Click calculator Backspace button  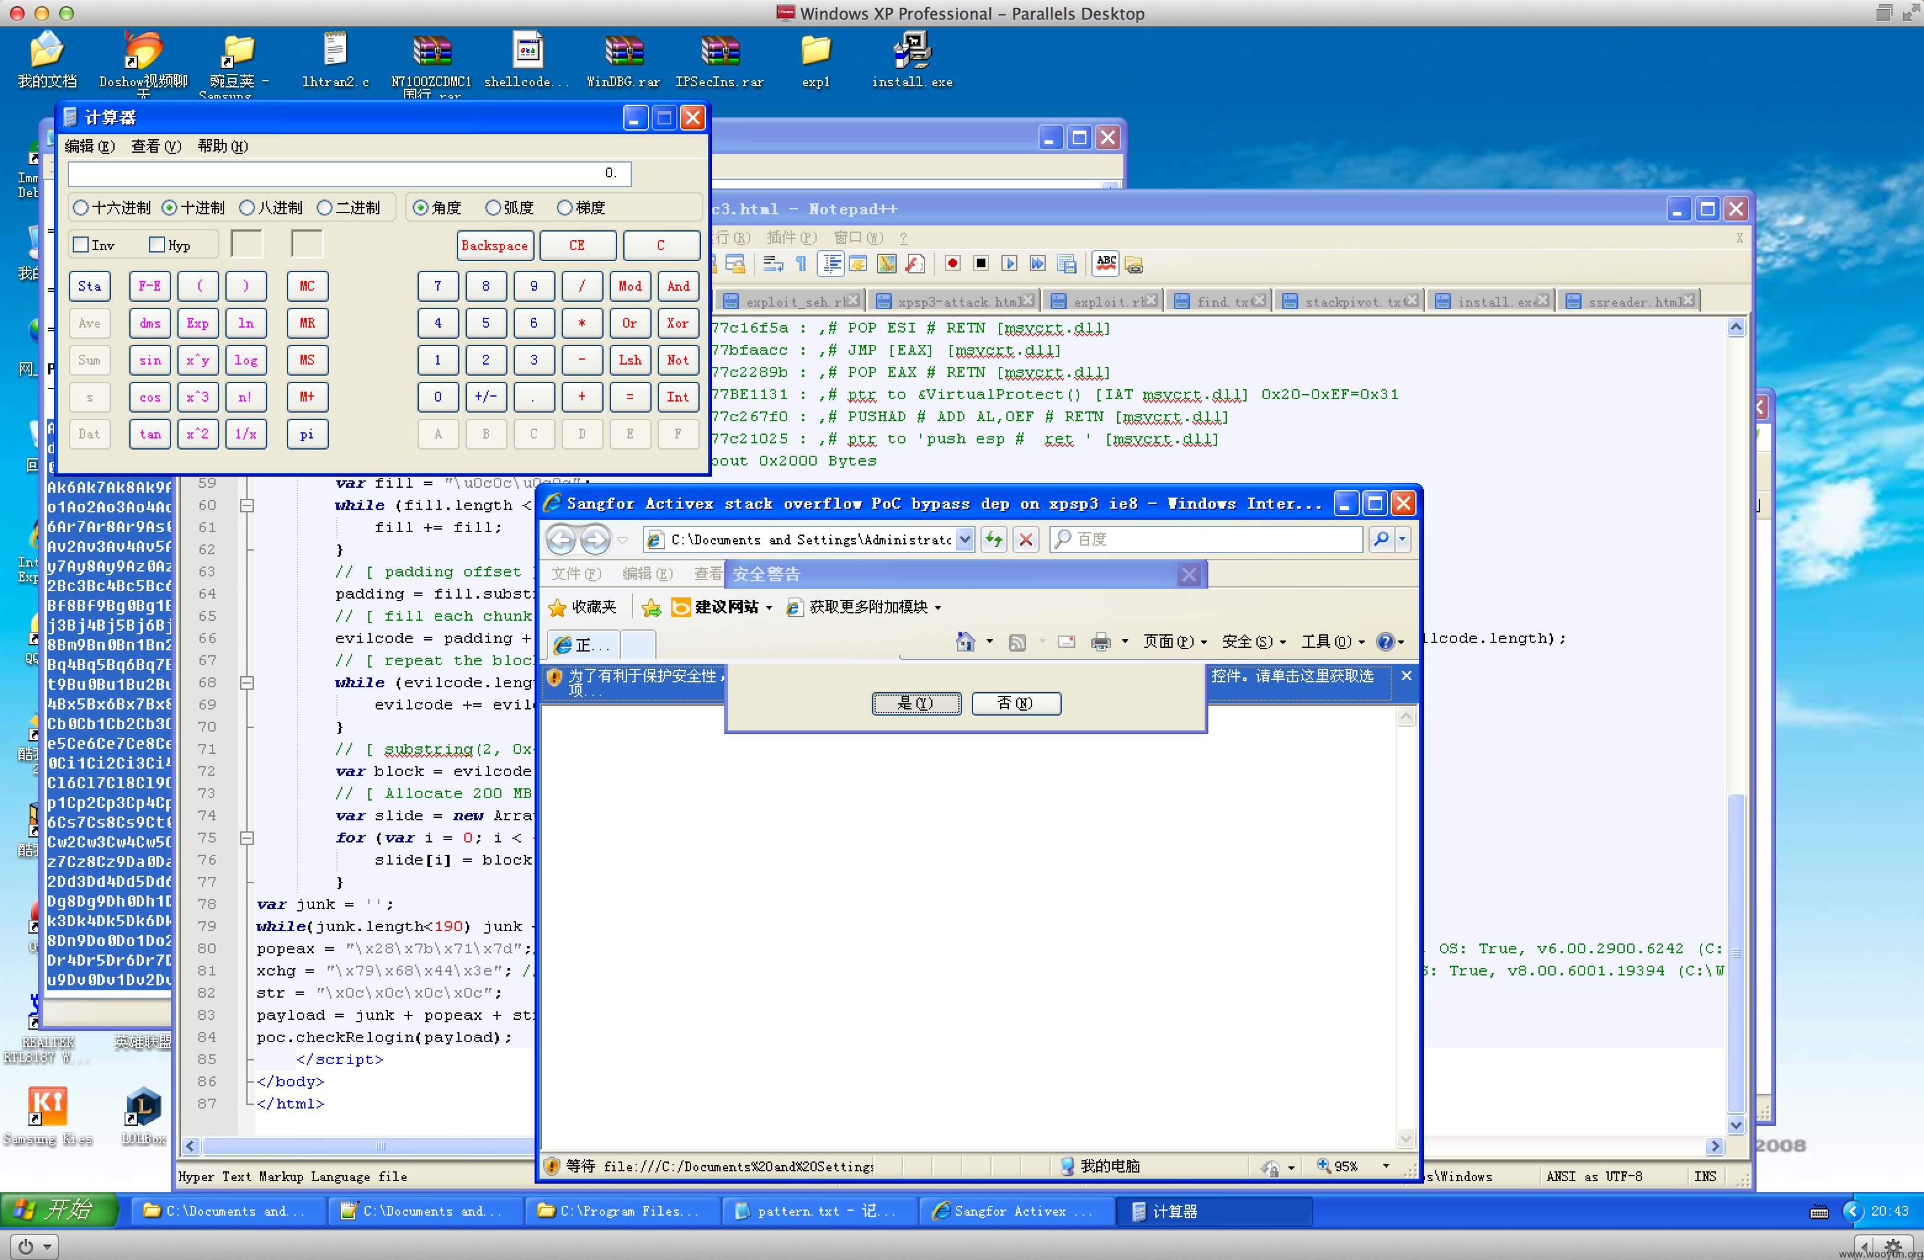[495, 245]
